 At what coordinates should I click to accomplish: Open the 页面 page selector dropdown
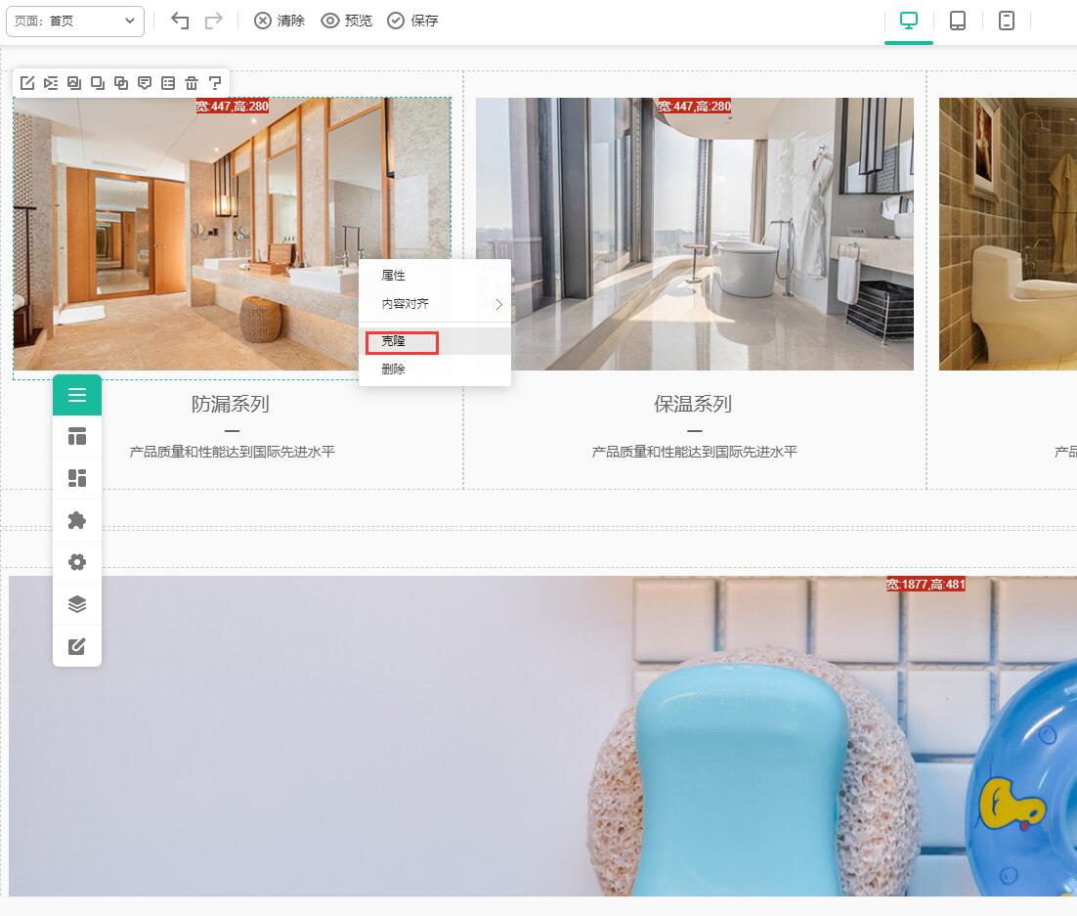[x=75, y=22]
